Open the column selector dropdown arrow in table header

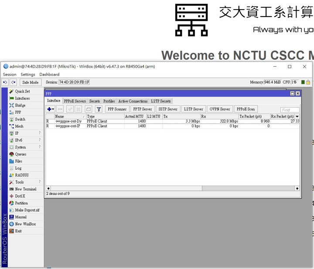coord(297,116)
